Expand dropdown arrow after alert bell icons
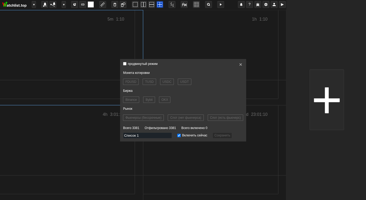The image size is (366, 200). pos(64,4)
